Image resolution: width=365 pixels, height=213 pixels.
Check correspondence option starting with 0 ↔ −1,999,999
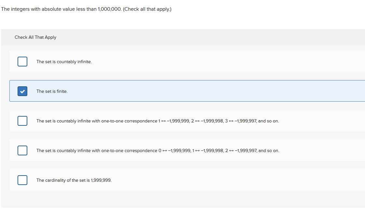point(22,150)
